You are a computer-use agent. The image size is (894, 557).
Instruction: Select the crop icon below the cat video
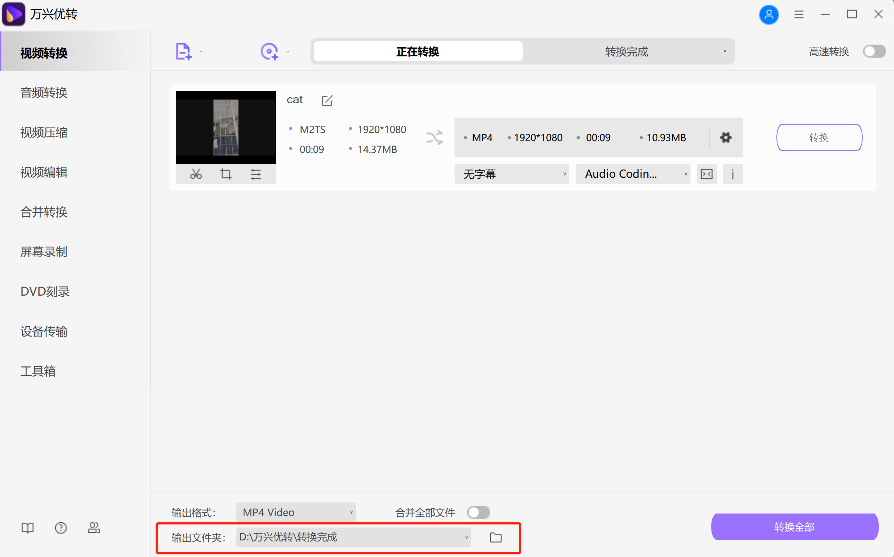[226, 174]
